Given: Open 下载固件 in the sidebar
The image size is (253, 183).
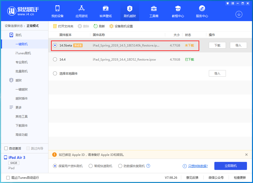Looking at the screenshot, I should coord(22,126).
